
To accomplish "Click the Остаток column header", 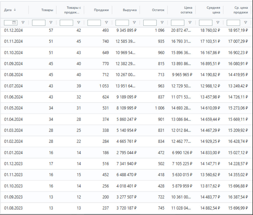I will coord(158,10).
